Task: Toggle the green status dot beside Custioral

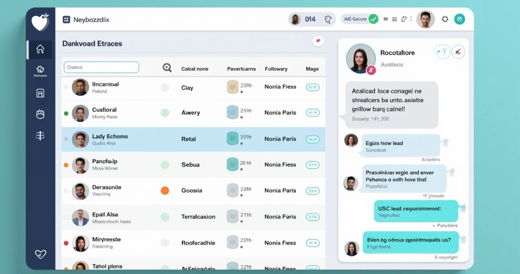Action: [x=65, y=113]
